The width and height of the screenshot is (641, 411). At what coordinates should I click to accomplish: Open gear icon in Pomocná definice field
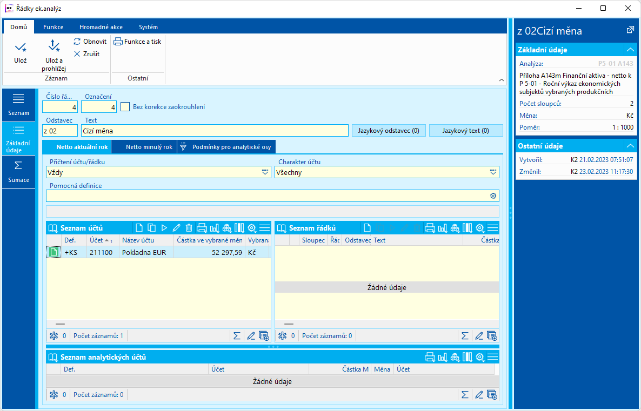point(493,196)
